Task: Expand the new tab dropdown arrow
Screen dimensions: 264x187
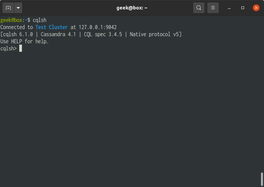Action: [x=18, y=8]
